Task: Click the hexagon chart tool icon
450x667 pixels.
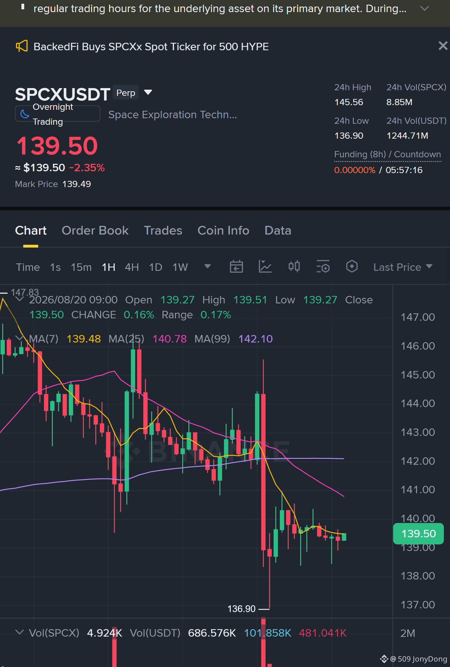Action: pos(352,266)
